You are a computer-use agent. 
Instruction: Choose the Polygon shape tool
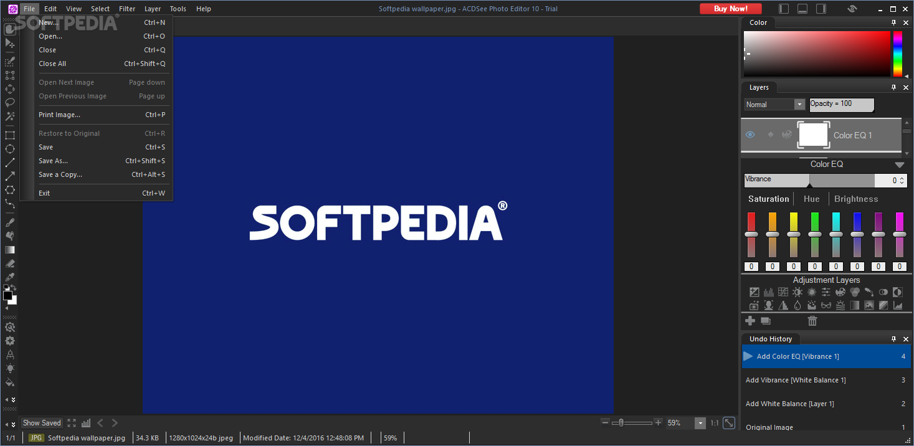pos(9,190)
